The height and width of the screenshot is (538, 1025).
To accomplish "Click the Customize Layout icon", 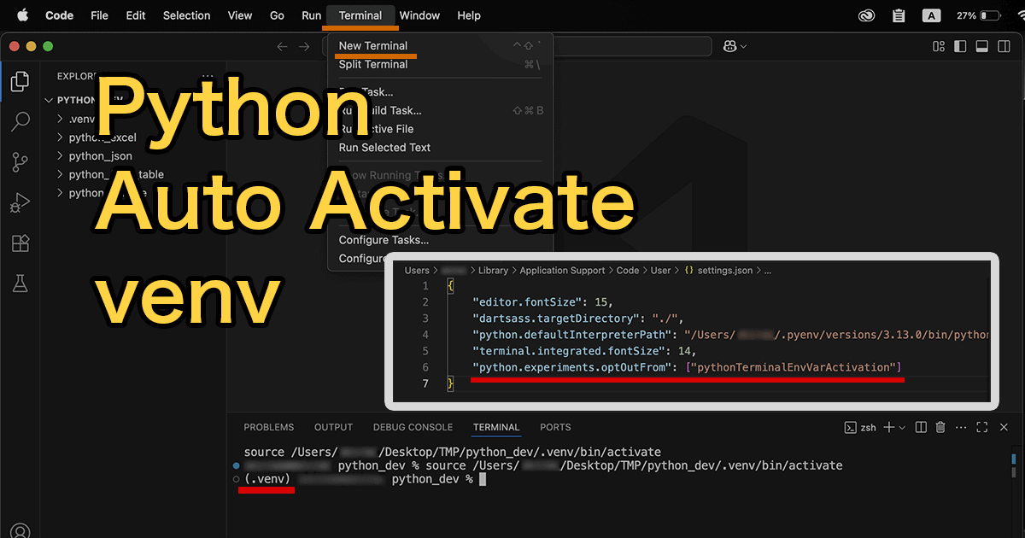I will [x=939, y=46].
